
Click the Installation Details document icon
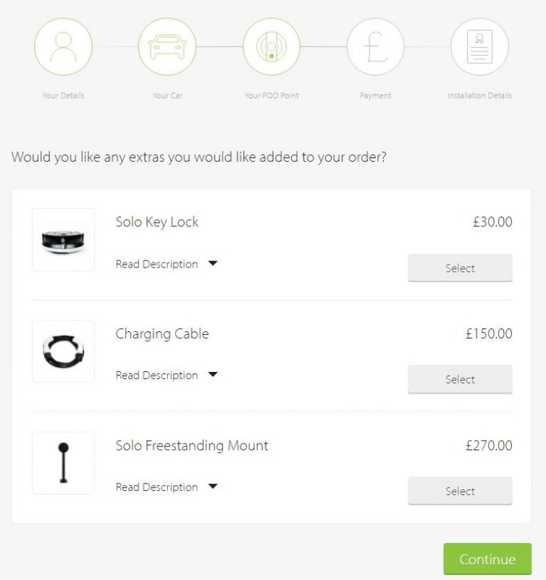point(479,46)
